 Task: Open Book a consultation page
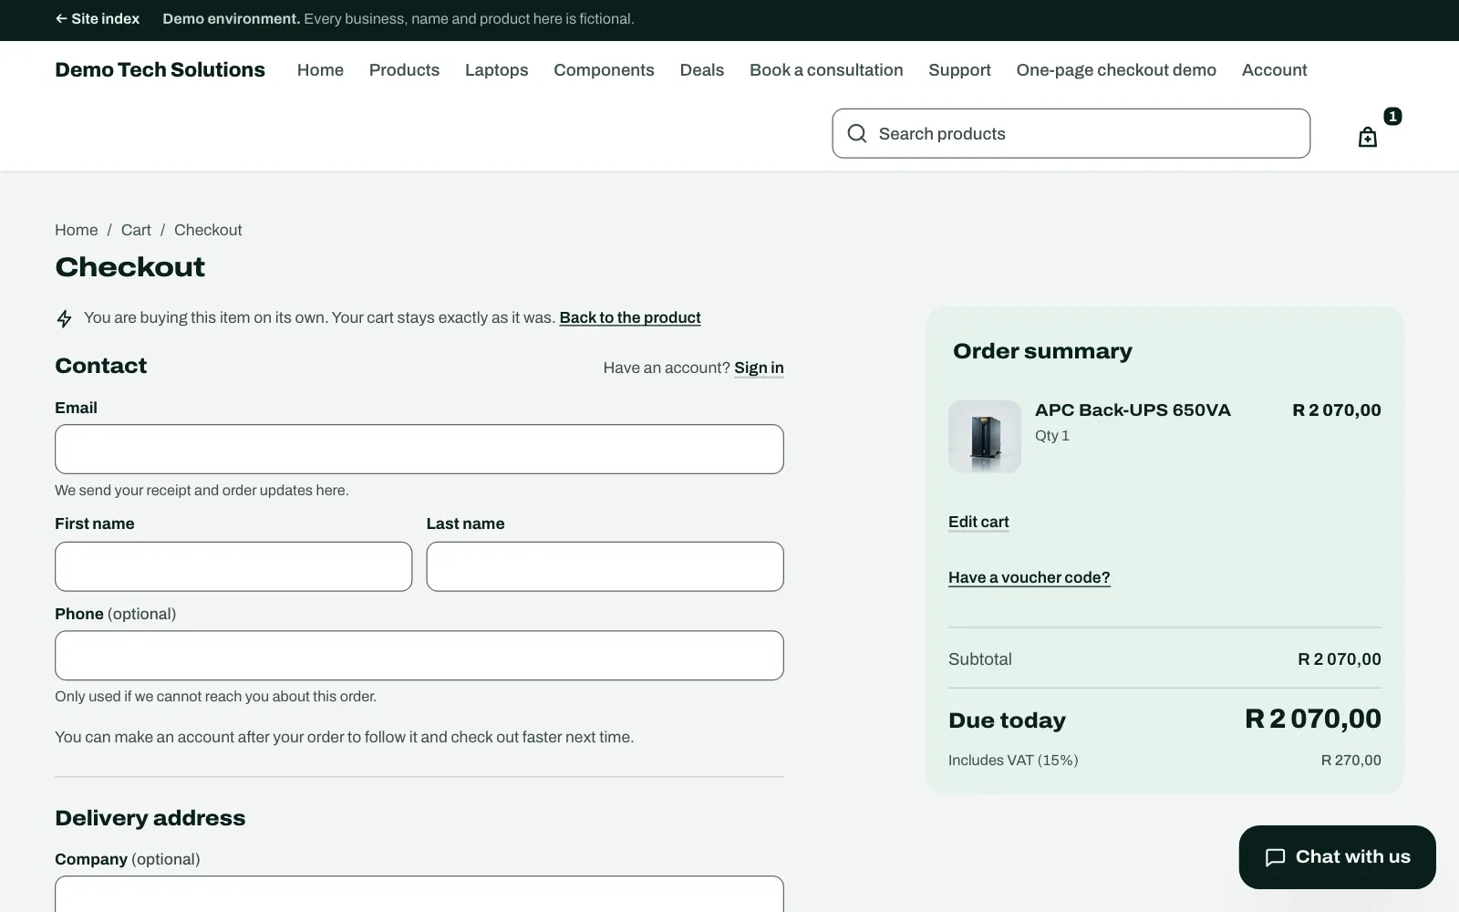point(826,70)
